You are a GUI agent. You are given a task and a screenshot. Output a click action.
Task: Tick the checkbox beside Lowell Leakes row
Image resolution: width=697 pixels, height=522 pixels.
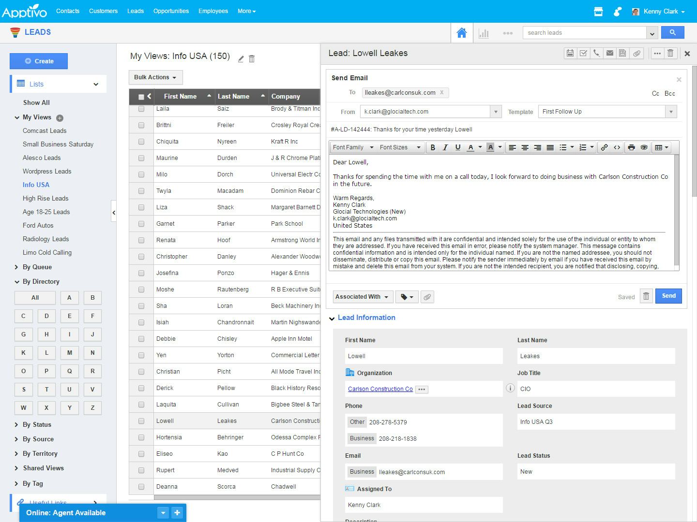pos(141,421)
